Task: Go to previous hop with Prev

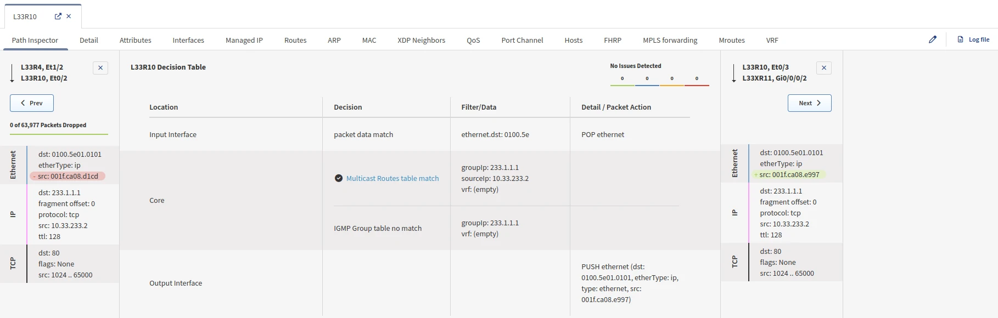Action: (x=32, y=103)
